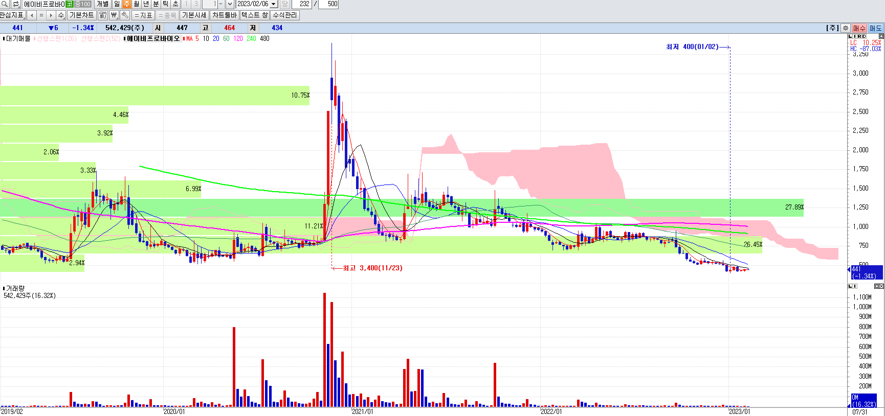This screenshot has height=416, width=885.
Task: Open the chart tools icon next to 기본차트
Action: (102, 15)
